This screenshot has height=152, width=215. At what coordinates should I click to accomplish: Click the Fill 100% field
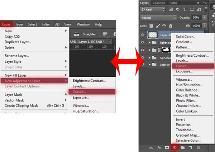click(x=196, y=26)
